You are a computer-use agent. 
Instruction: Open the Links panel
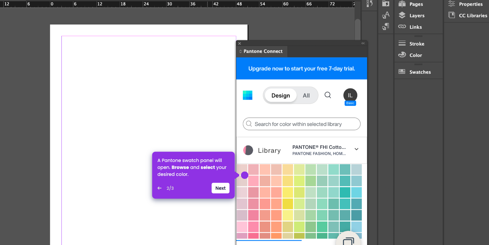click(410, 27)
